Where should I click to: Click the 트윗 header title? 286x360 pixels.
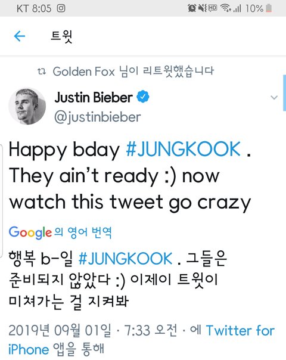click(61, 36)
